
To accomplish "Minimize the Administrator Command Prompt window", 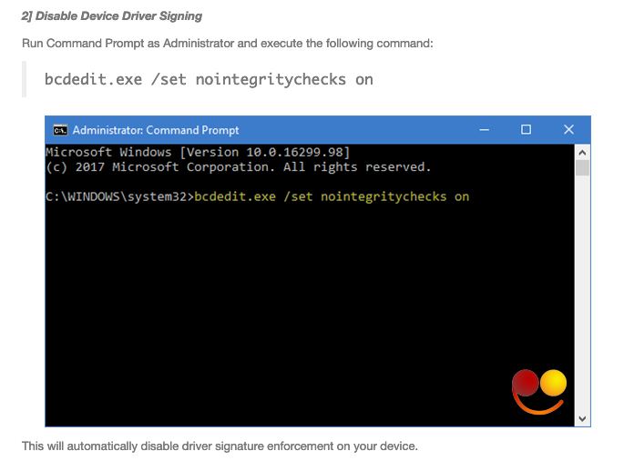I will tap(484, 130).
